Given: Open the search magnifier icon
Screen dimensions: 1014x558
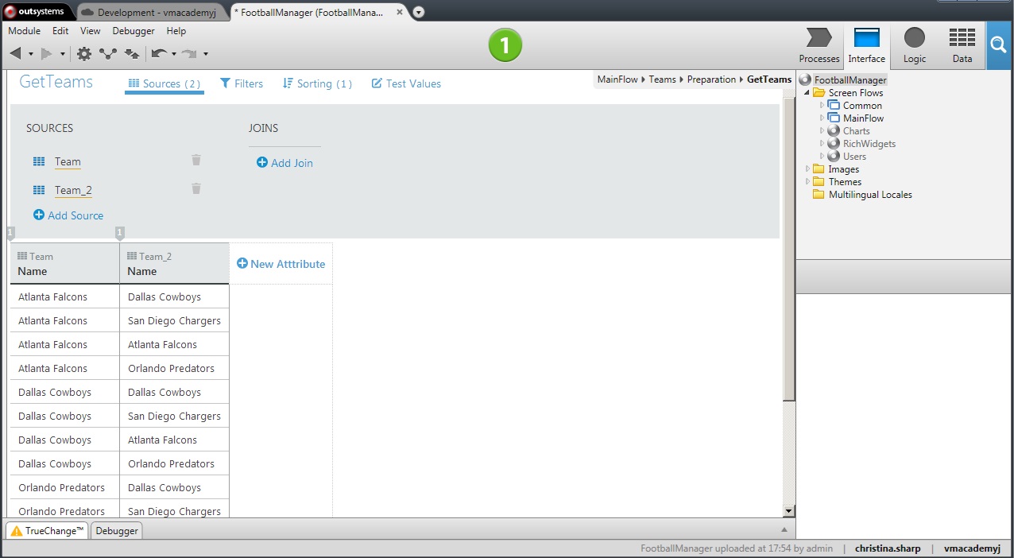Looking at the screenshot, I should (x=1000, y=46).
